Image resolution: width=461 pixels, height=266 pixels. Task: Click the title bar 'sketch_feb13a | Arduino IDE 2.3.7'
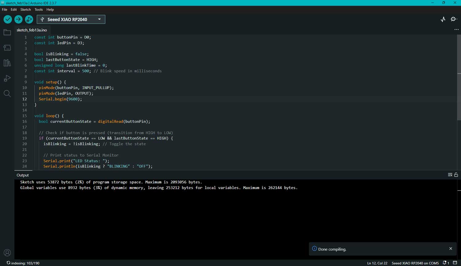31,3
